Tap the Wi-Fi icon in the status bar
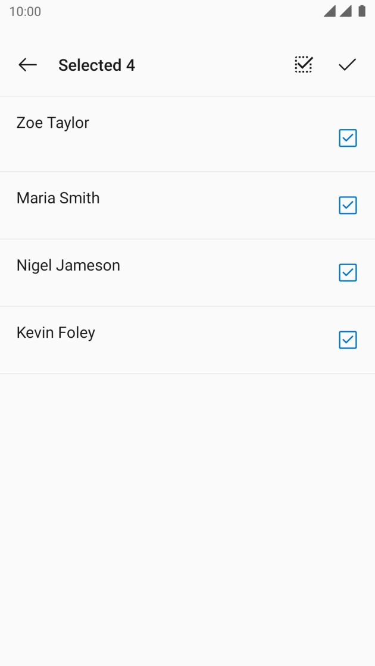This screenshot has width=375, height=666. point(330,11)
